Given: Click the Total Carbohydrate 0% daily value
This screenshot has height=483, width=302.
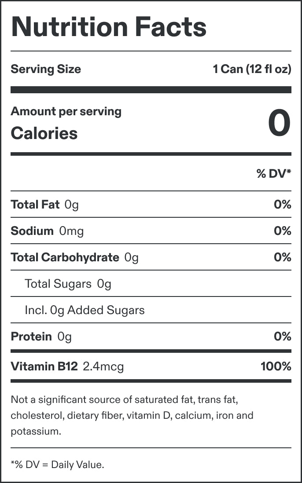Looking at the screenshot, I should click(x=282, y=257).
